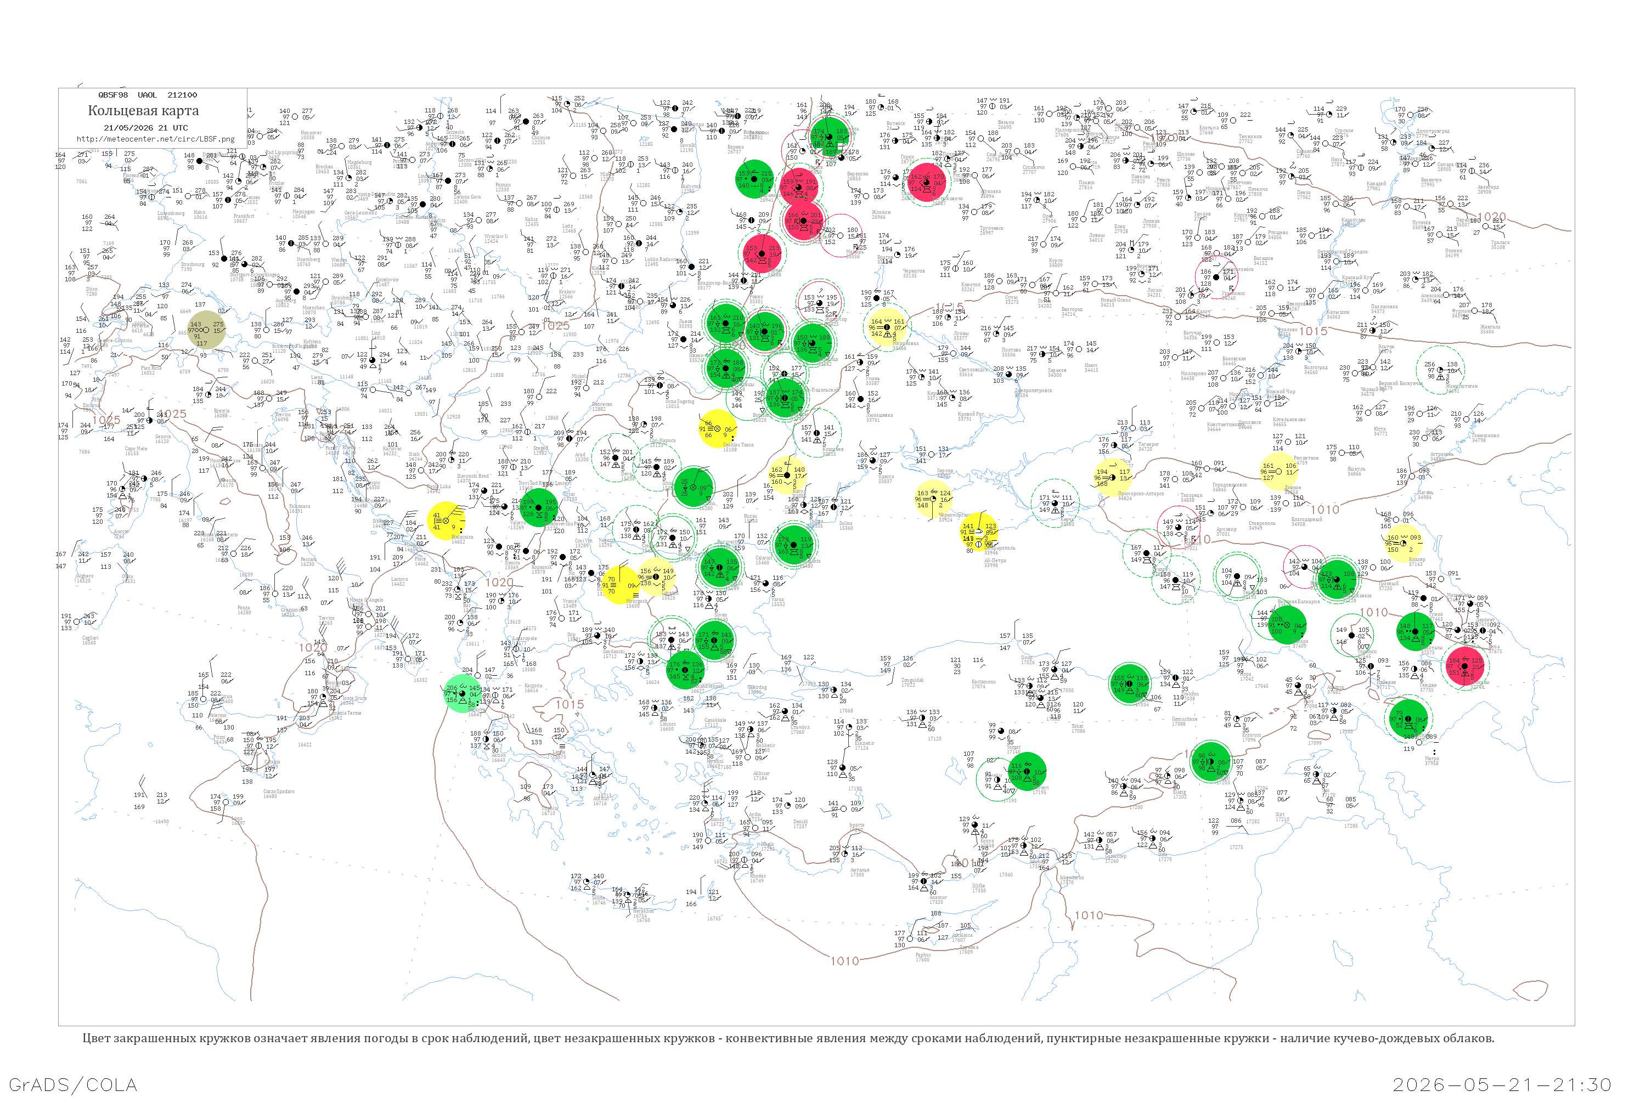The image size is (1646, 1097).
Task: Click the Tokat 17086 station label
Action: 1078,728
